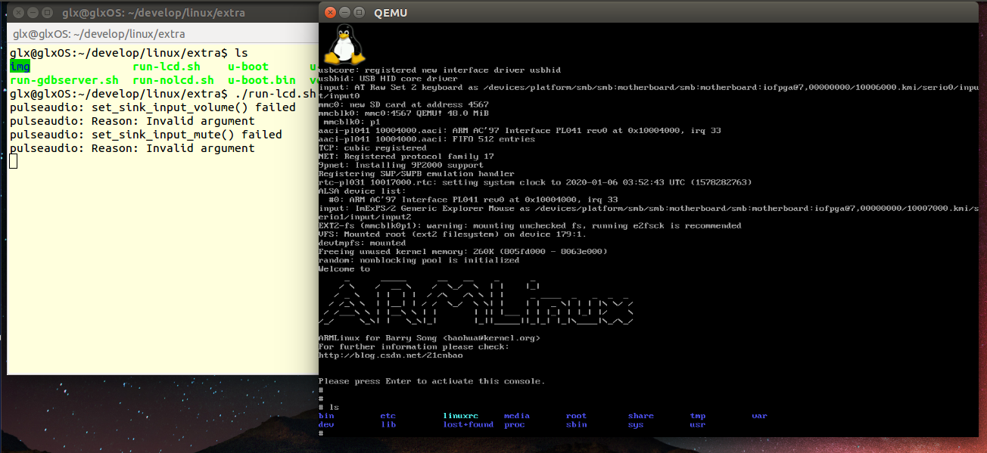
Task: Click the sbin directory in QEMU listing
Action: 576,425
